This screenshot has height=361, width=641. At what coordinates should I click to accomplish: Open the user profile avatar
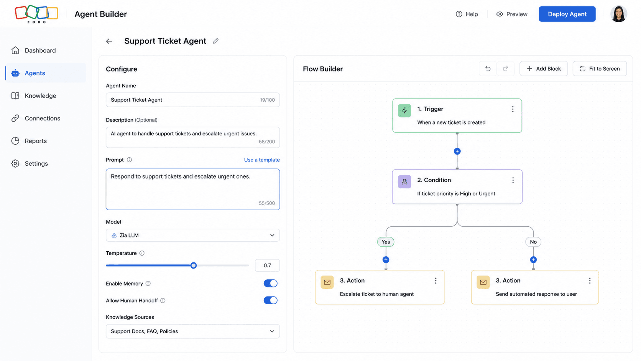618,14
